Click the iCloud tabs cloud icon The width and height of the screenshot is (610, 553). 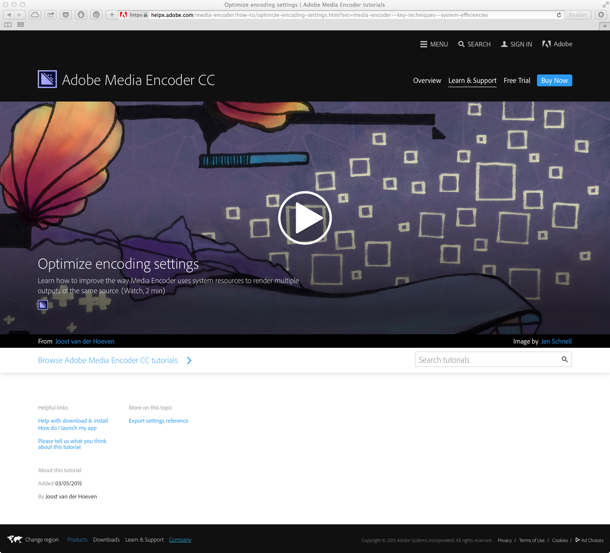click(35, 15)
